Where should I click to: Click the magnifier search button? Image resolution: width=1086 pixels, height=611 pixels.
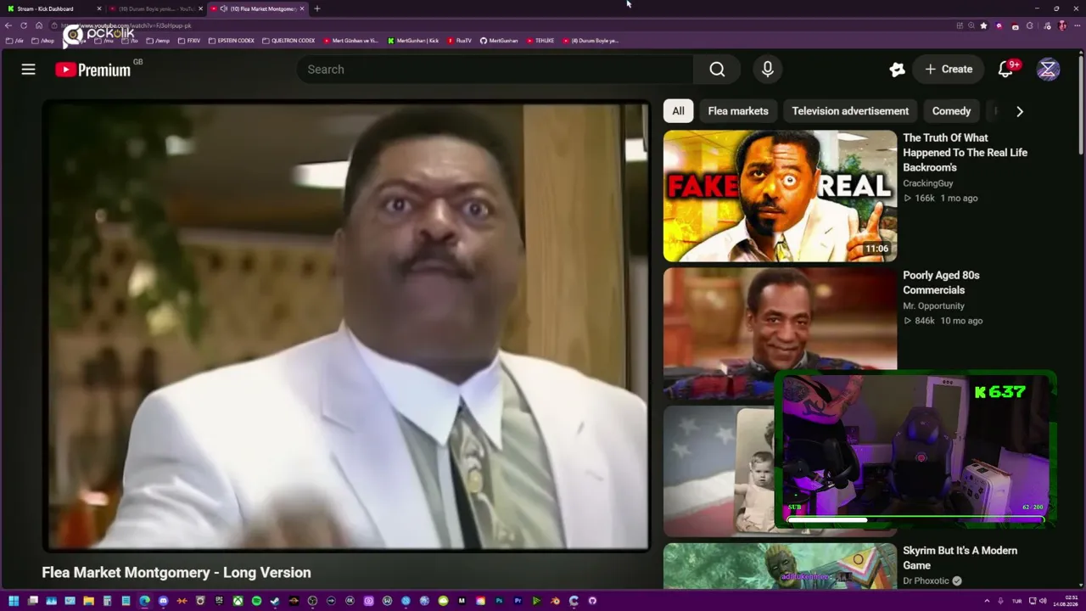pyautogui.click(x=717, y=70)
